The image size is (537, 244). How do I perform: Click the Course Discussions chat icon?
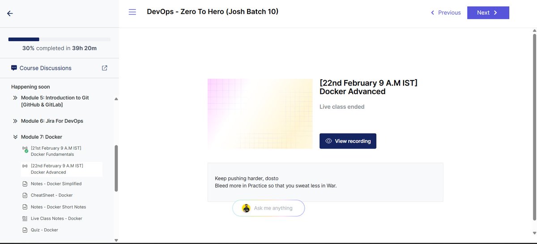click(x=14, y=68)
